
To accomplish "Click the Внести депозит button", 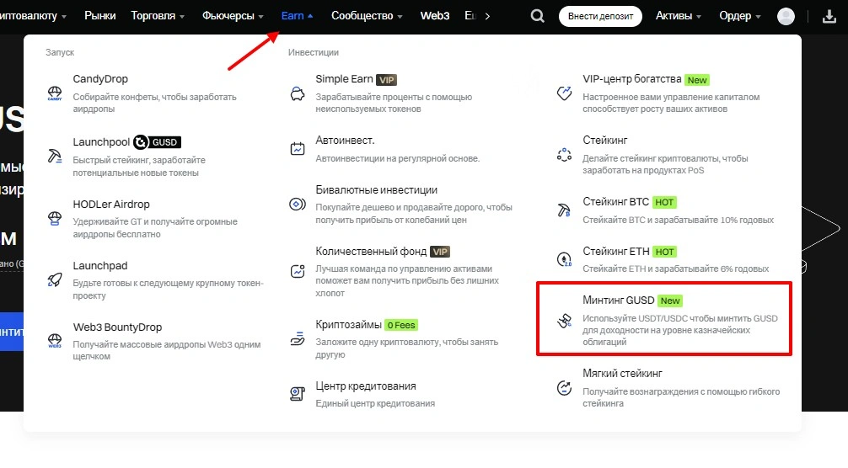I will point(600,16).
